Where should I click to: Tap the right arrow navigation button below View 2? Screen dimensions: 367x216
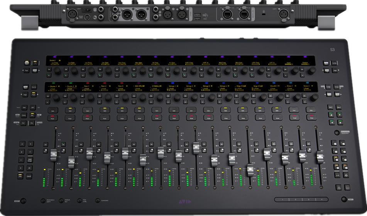pos(340,122)
